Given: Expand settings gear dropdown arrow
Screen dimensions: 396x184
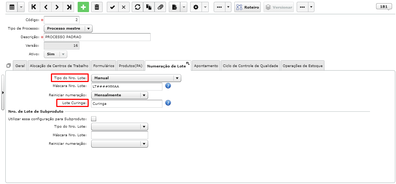Looking at the screenshot, I should 205,7.
